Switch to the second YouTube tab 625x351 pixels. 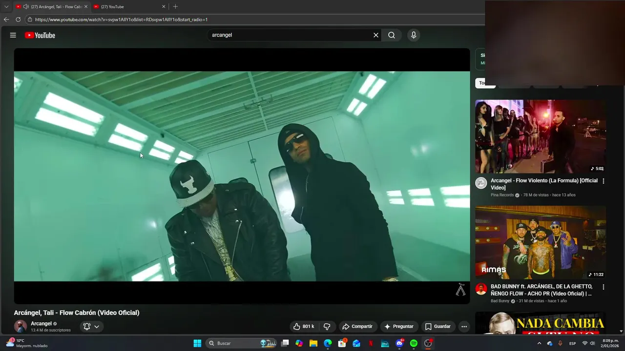tap(129, 6)
